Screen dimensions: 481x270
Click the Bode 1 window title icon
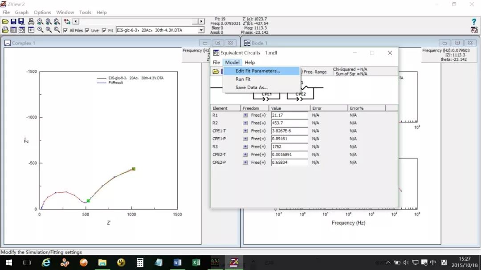tap(247, 43)
